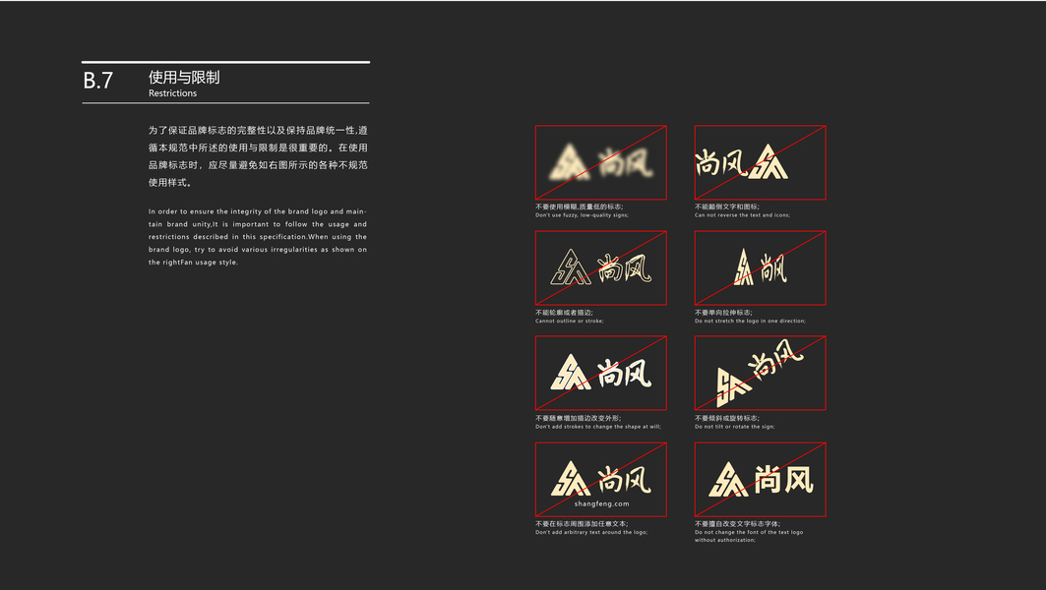Click caption 'Cannot outline or stroke;'
1046x590 pixels.
click(x=569, y=321)
